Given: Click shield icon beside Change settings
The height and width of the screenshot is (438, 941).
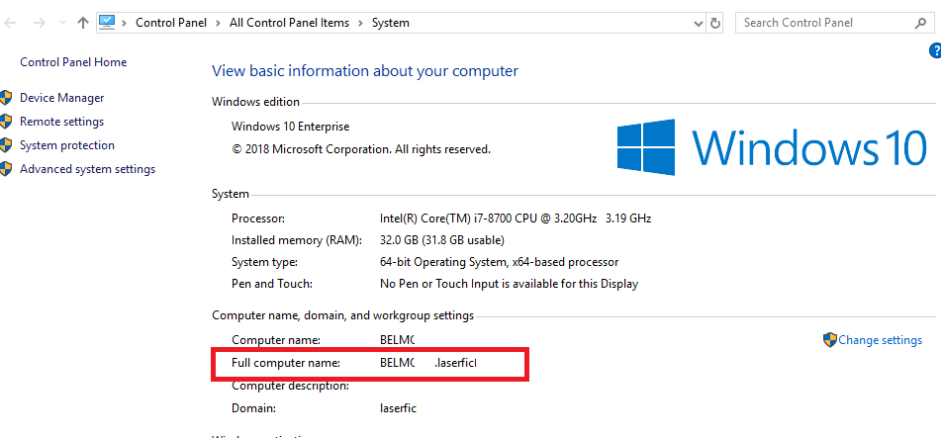Looking at the screenshot, I should (830, 340).
